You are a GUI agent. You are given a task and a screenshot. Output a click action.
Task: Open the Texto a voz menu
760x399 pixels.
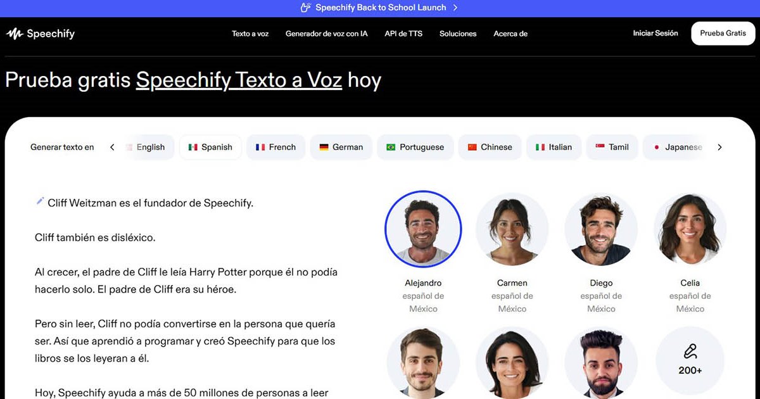point(250,34)
